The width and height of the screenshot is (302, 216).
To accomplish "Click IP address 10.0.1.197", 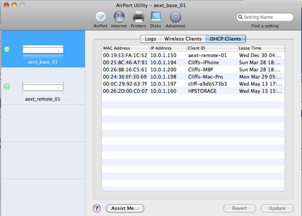I will 163,84.
